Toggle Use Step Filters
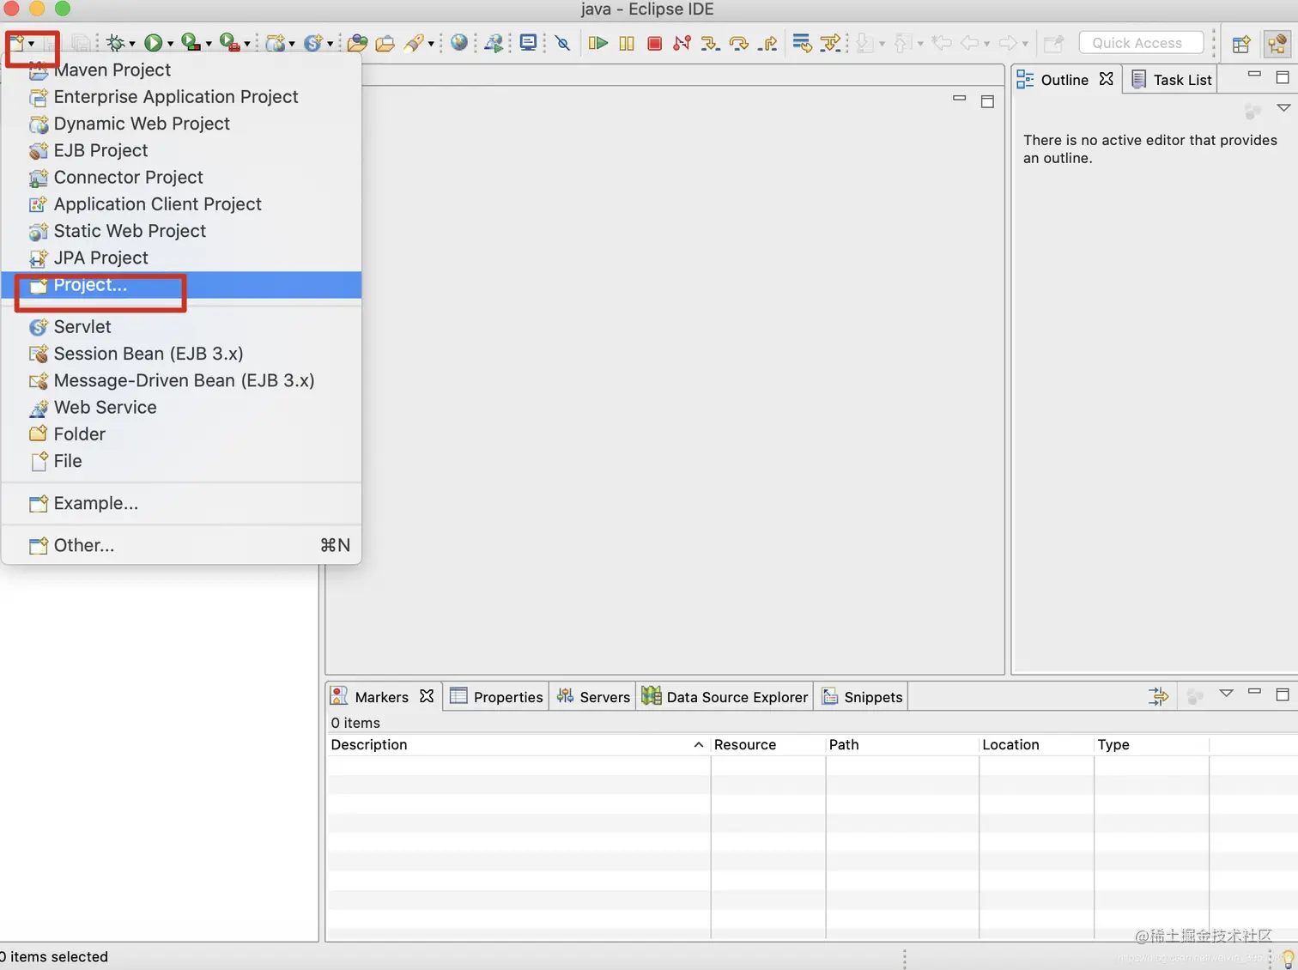1298x970 pixels. coord(830,43)
